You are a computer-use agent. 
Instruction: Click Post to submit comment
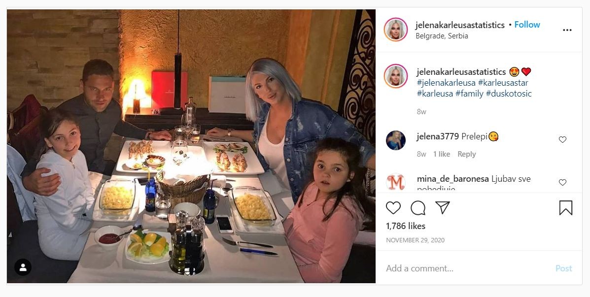click(564, 268)
